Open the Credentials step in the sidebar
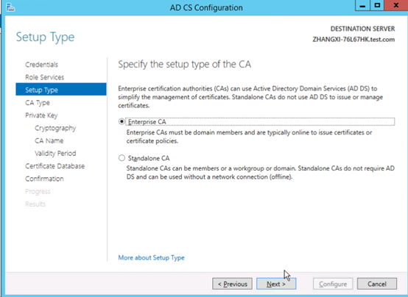408x297 pixels. pos(42,65)
